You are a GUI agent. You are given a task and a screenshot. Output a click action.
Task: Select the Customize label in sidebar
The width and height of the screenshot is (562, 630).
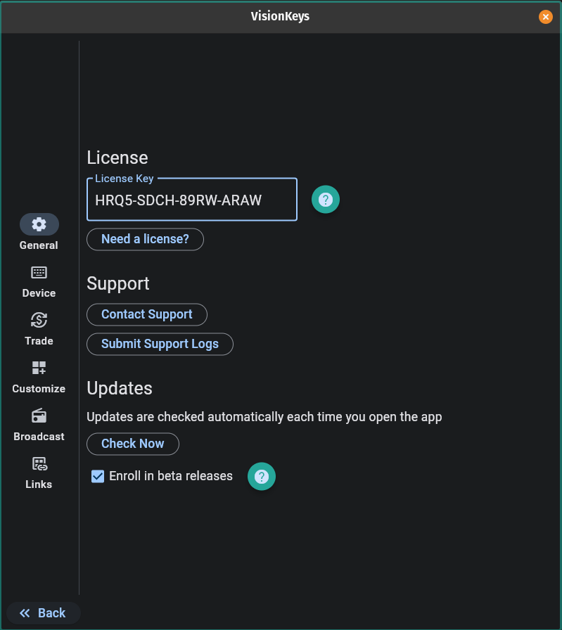[x=39, y=389]
